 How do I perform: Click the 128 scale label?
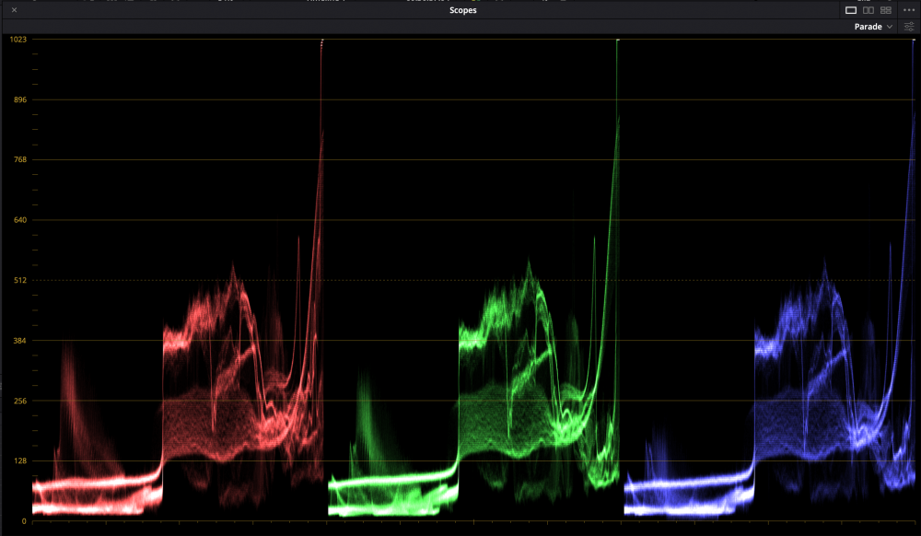tap(18, 461)
